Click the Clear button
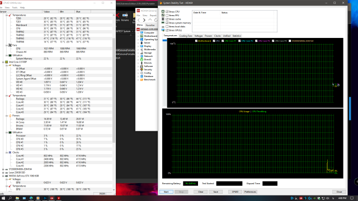358x201 pixels. pyautogui.click(x=201, y=192)
